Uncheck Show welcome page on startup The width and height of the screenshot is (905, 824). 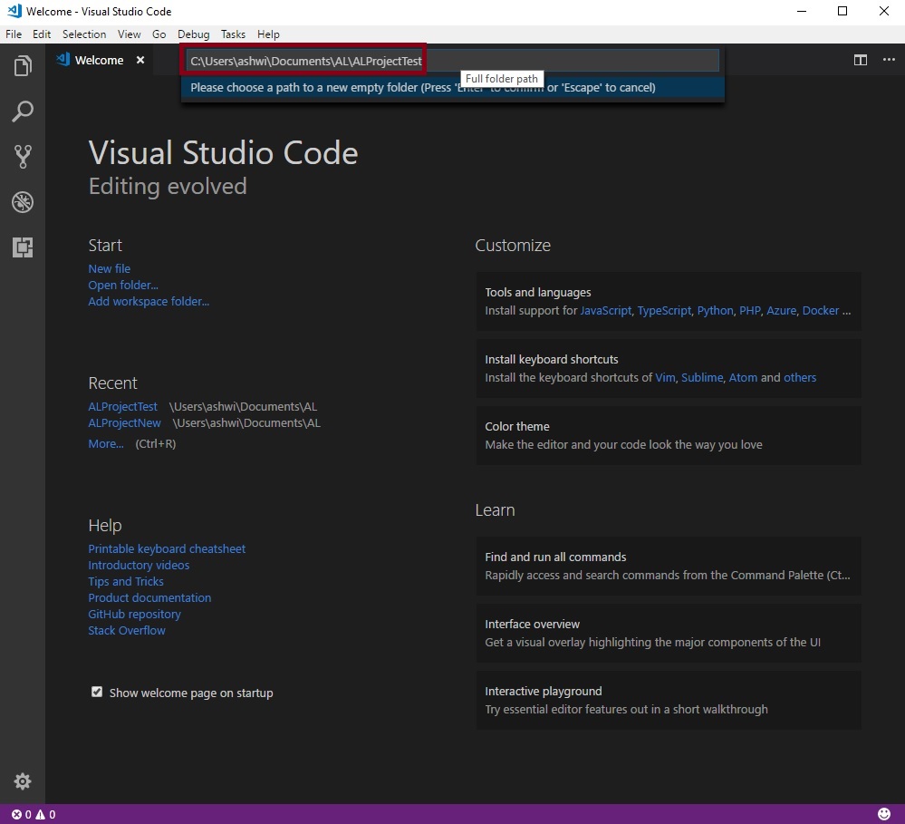(x=97, y=693)
